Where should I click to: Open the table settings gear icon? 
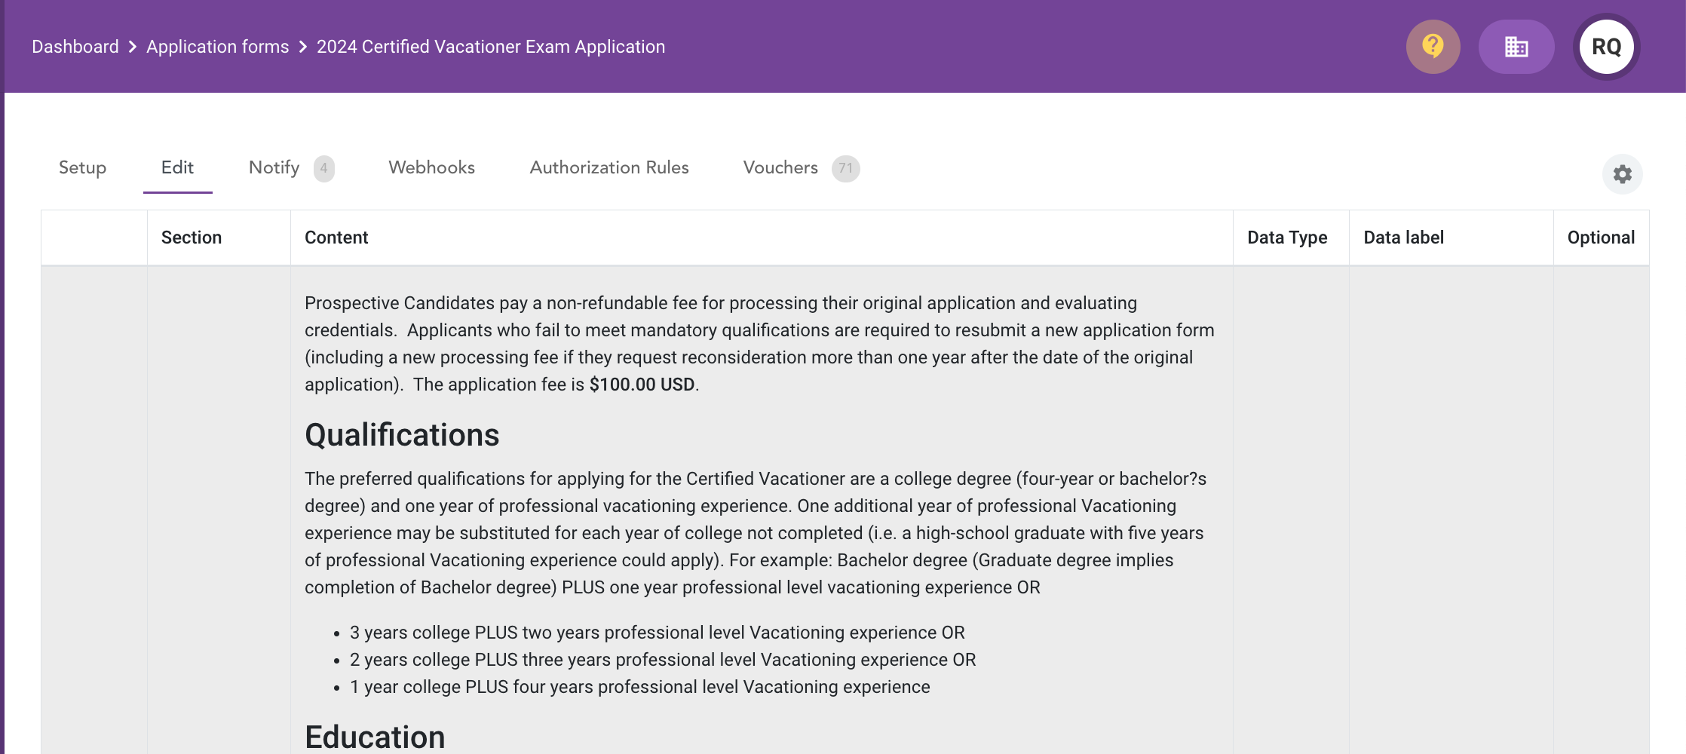tap(1623, 174)
